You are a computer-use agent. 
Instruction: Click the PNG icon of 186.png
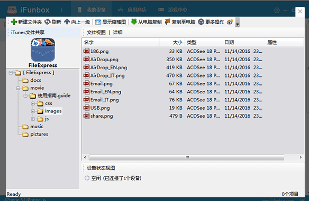[x=86, y=51]
